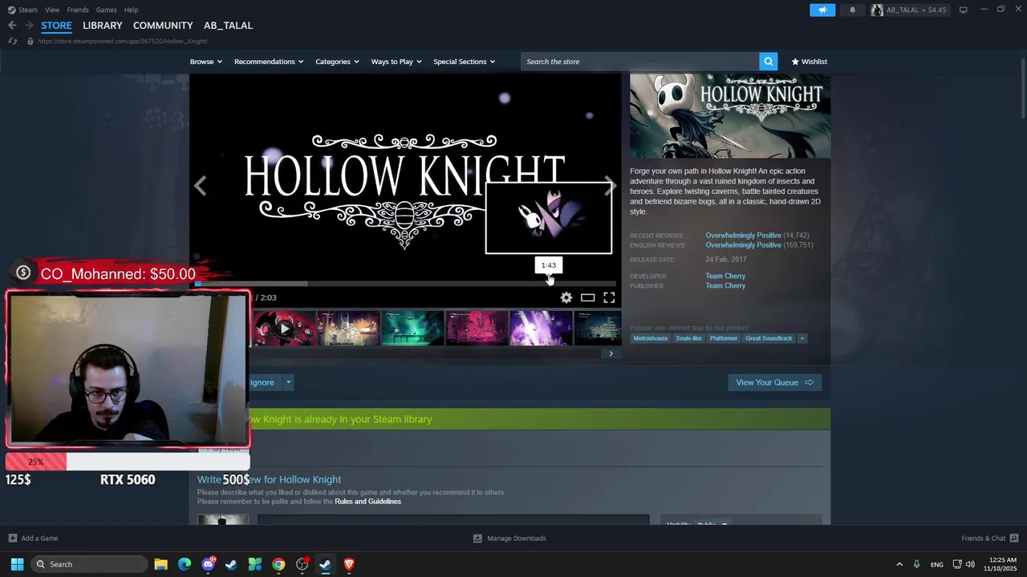Expand the Special Sections menu
The height and width of the screenshot is (577, 1027).
[x=464, y=62]
